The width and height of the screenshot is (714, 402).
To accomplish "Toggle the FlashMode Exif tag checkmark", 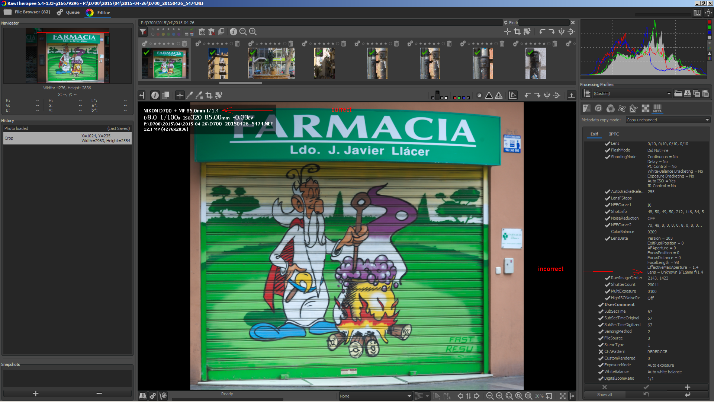I will coord(607,150).
